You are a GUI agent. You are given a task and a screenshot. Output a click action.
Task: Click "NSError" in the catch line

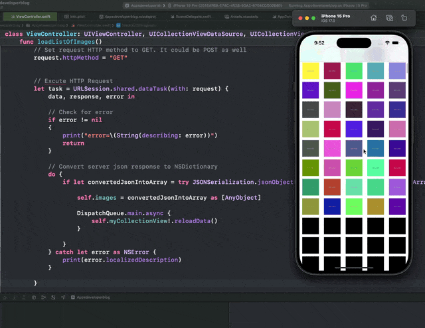click(137, 252)
